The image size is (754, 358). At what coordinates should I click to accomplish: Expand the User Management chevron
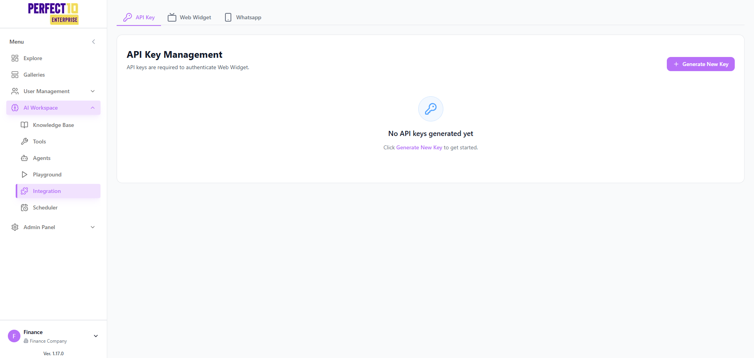[93, 91]
